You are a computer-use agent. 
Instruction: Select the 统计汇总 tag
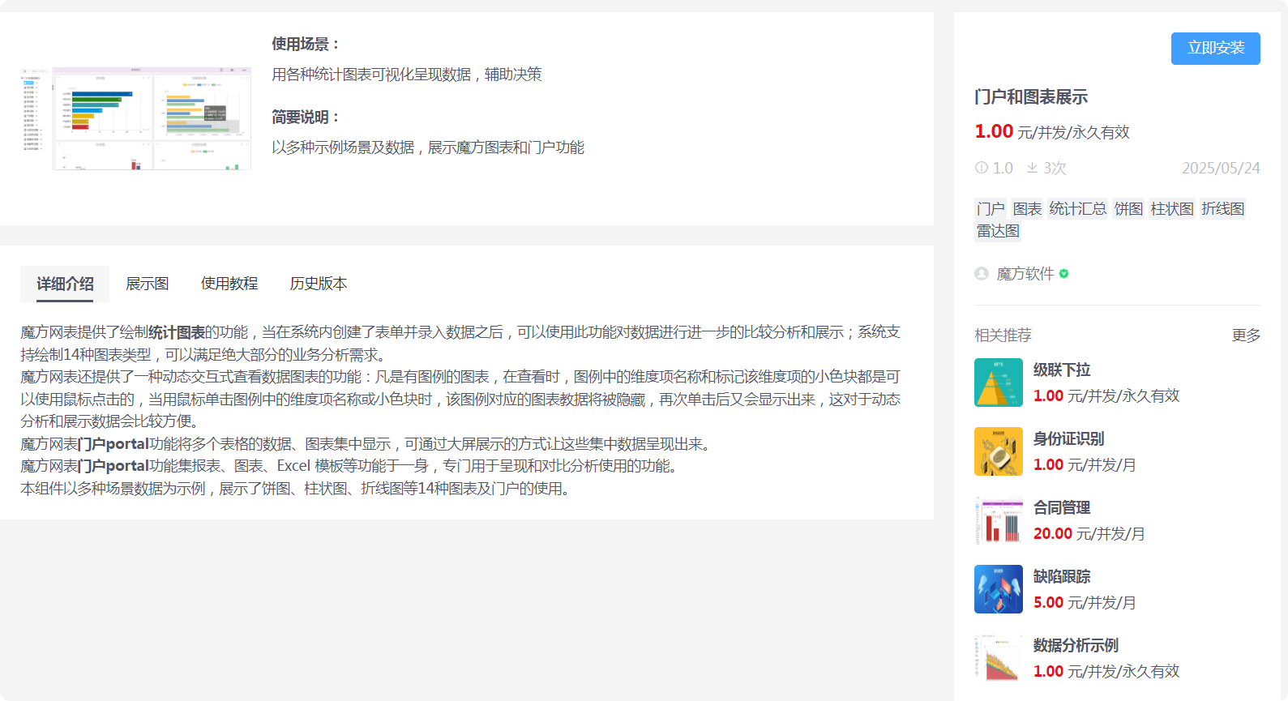tap(1078, 209)
